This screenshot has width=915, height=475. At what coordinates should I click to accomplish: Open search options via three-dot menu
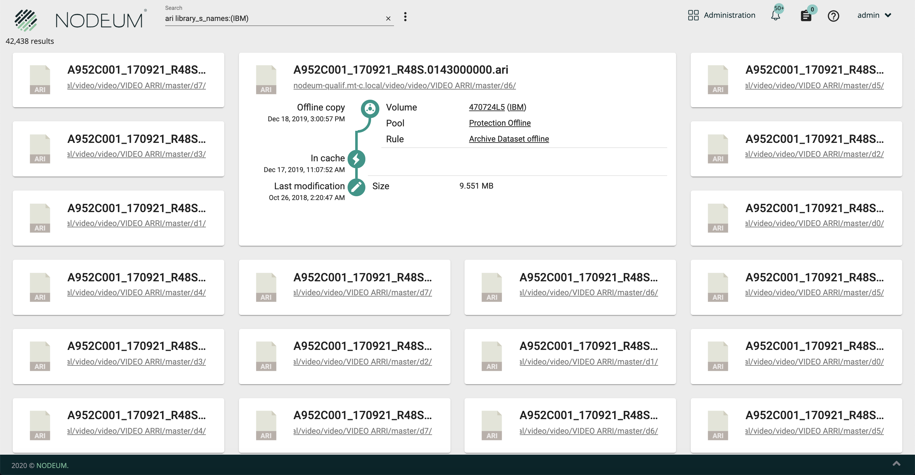tap(405, 17)
